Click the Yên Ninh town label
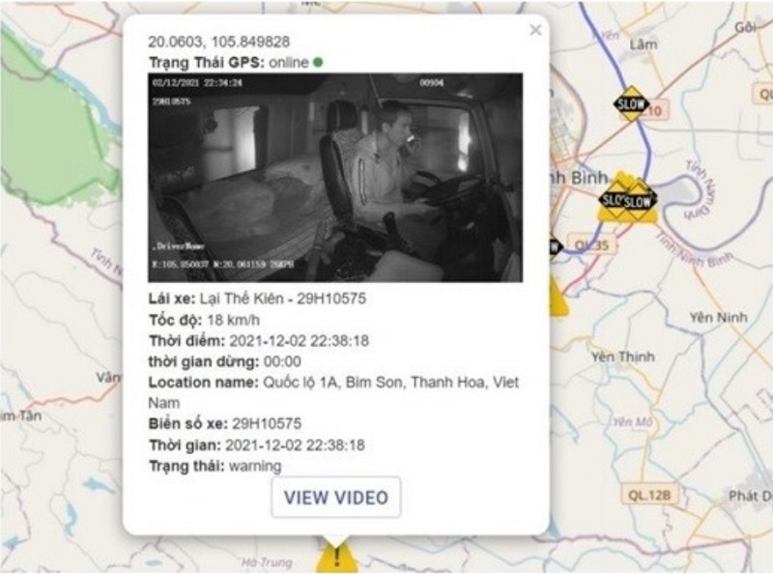This screenshot has height=574, width=773. point(718,317)
